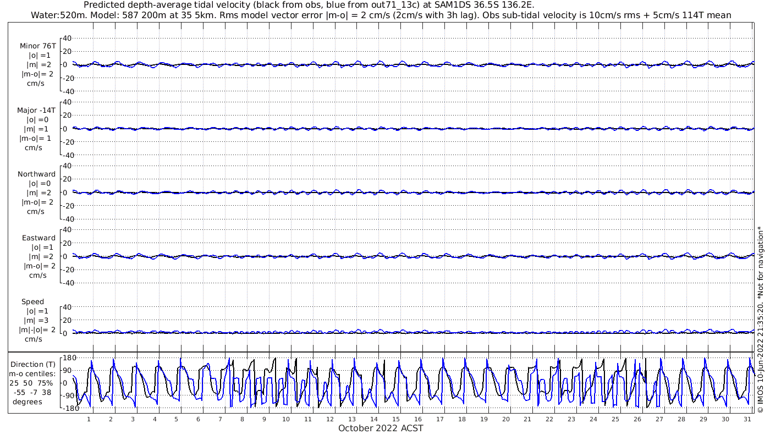Click the 'Speed' panel label
The image size is (770, 440).
point(33,302)
